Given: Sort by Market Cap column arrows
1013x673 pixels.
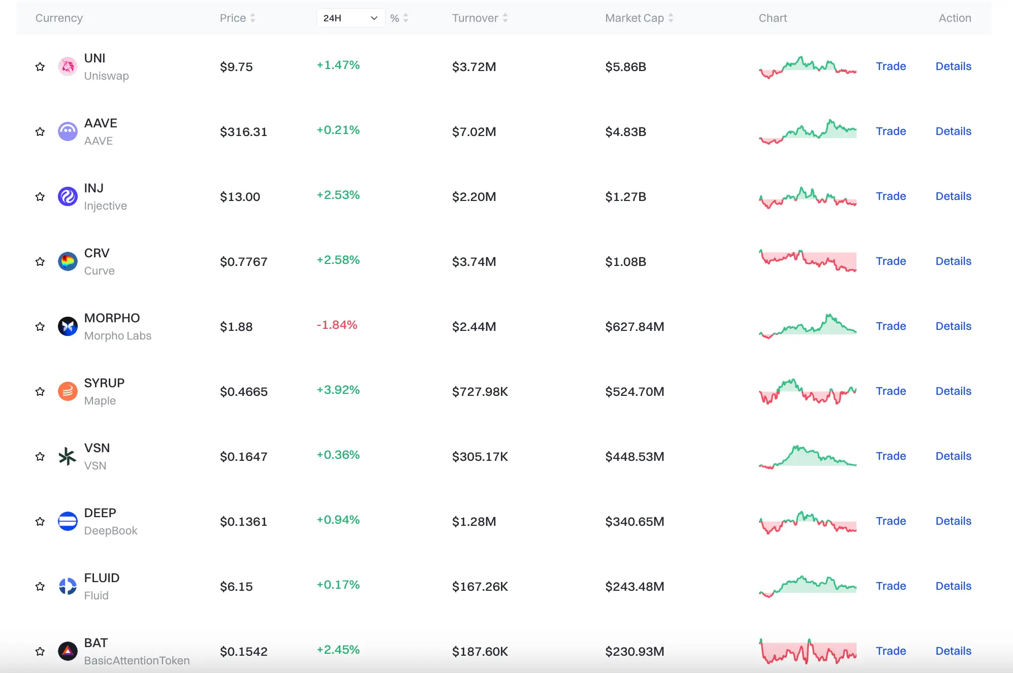Looking at the screenshot, I should point(671,18).
